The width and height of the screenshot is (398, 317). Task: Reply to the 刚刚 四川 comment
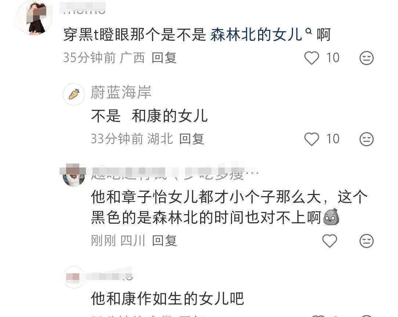click(164, 241)
